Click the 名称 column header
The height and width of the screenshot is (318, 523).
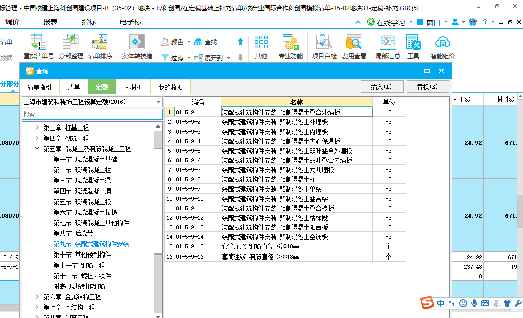(297, 102)
